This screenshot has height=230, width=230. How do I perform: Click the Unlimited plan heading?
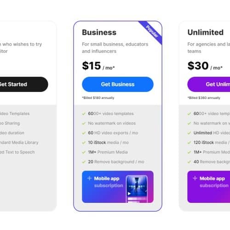[206, 32]
